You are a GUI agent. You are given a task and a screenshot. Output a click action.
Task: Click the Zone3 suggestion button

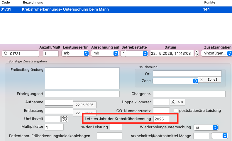[x=209, y=79]
